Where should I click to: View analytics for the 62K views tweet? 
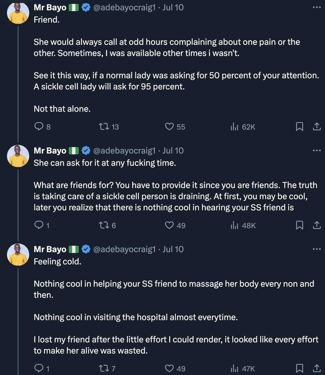pos(234,127)
